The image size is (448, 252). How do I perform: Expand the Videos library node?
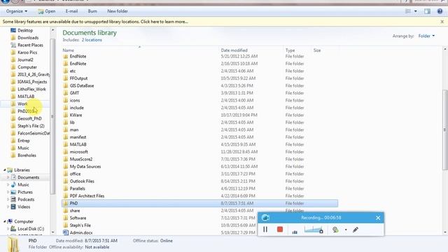[8, 207]
